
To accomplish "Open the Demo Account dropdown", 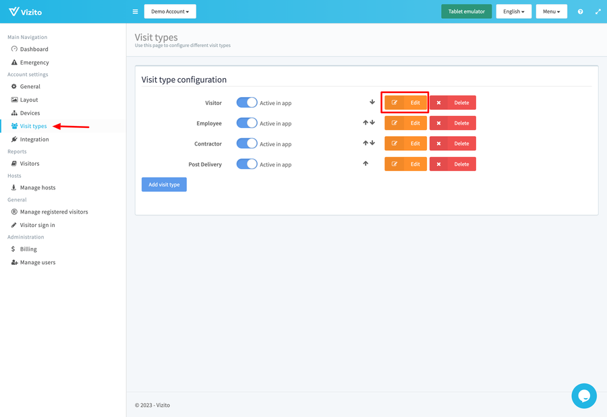I will 170,11.
